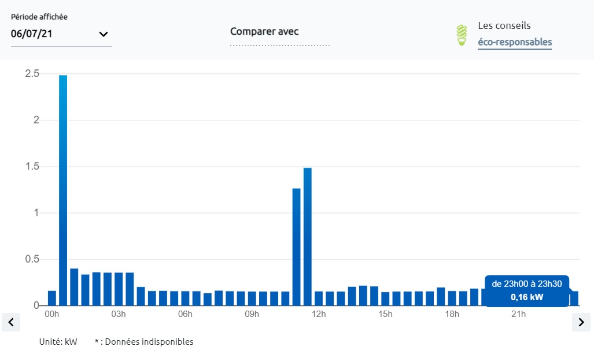The width and height of the screenshot is (594, 354).
Task: Click the 03h label on time axis
Action: click(x=119, y=314)
